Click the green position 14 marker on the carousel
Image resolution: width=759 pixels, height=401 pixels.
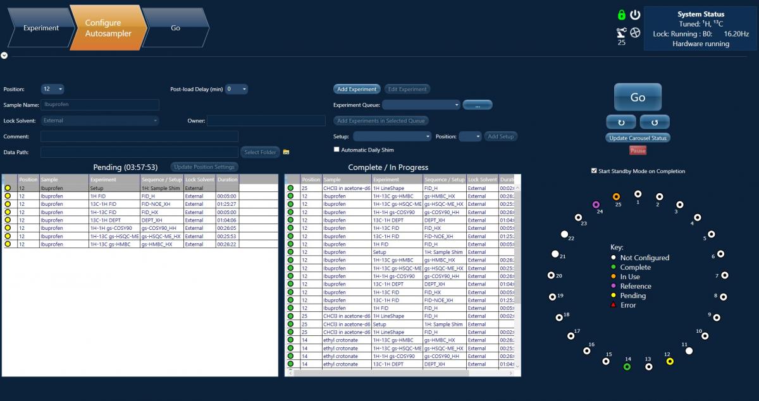click(627, 366)
